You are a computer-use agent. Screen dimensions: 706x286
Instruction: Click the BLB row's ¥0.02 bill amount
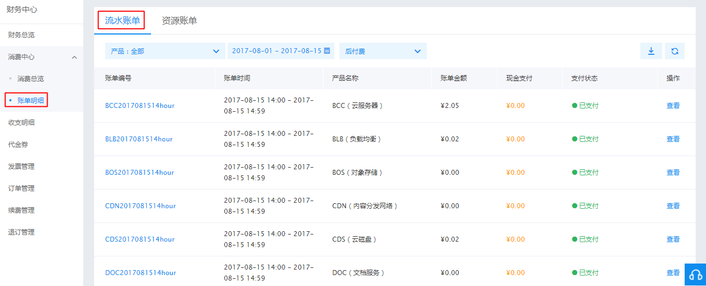coord(450,139)
